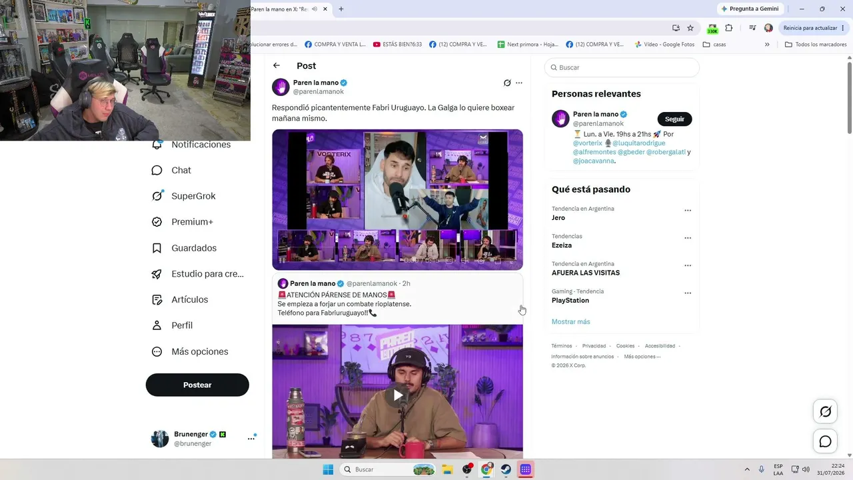This screenshot has height=480, width=853.
Task: Open @luquitarodrigue mention link
Action: (x=639, y=143)
